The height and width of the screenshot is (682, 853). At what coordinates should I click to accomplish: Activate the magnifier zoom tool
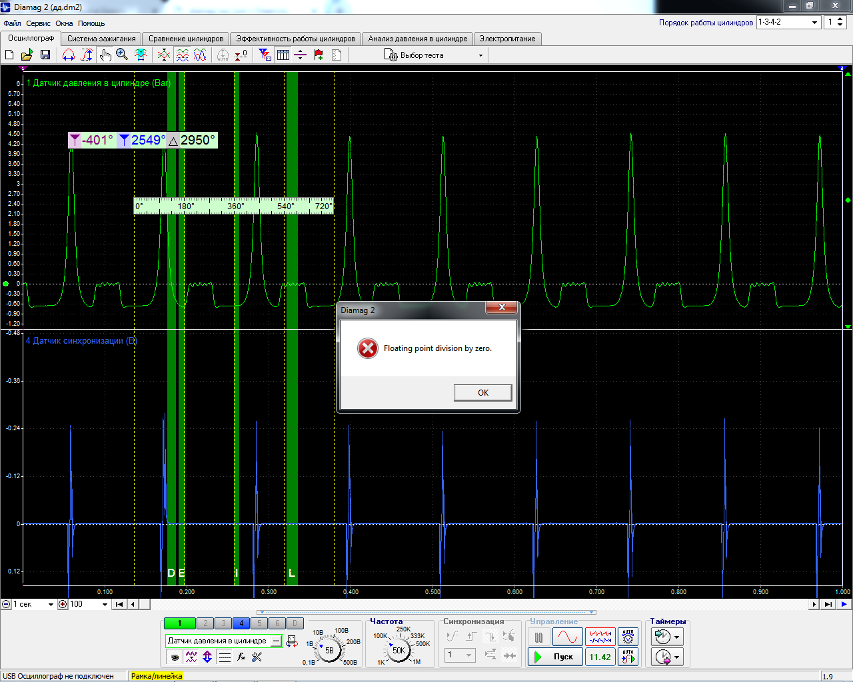coord(122,55)
